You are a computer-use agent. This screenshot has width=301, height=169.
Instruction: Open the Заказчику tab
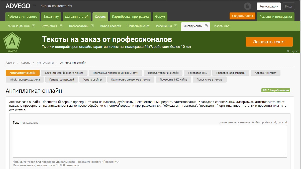(51, 17)
